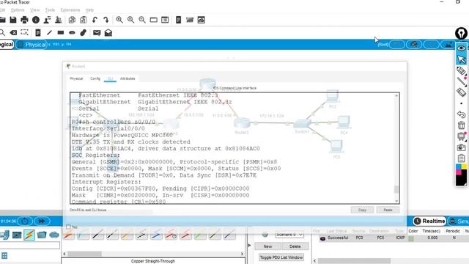Screen dimensions: 469x264
Task: Open the color palette swatch in right panel
Action: click(461, 175)
